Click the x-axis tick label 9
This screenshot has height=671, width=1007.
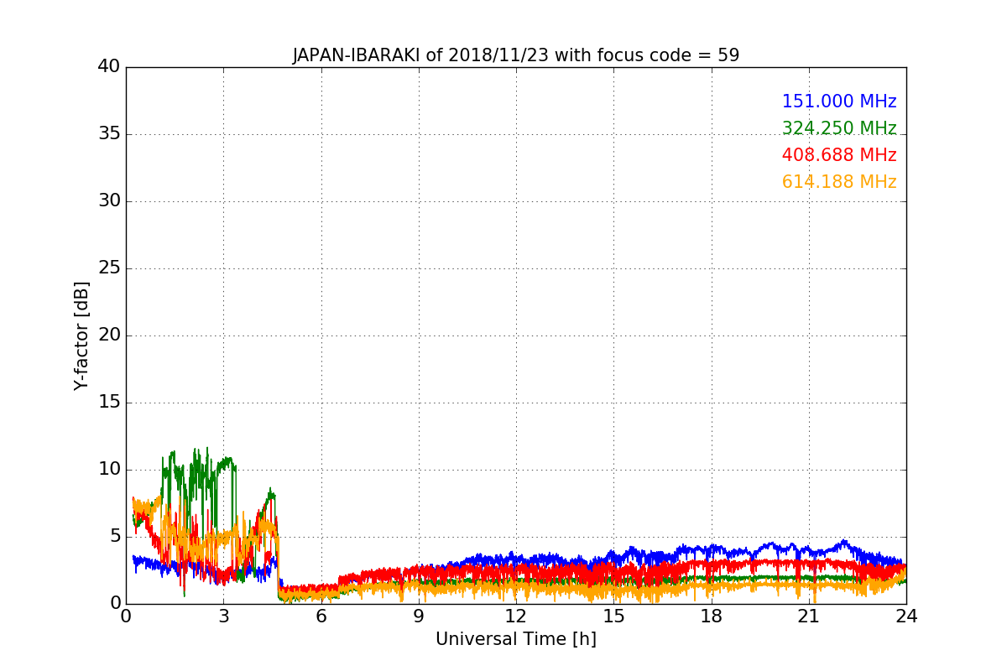tap(419, 616)
